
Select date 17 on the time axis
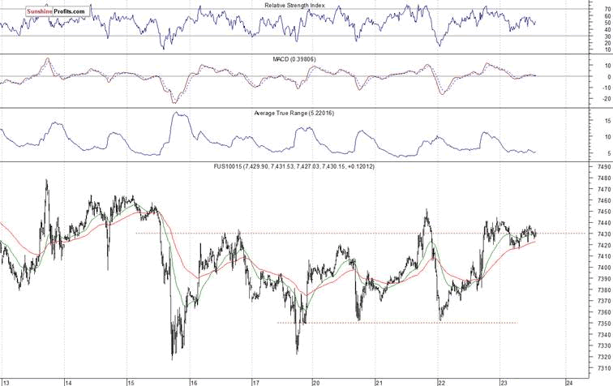tap(255, 382)
